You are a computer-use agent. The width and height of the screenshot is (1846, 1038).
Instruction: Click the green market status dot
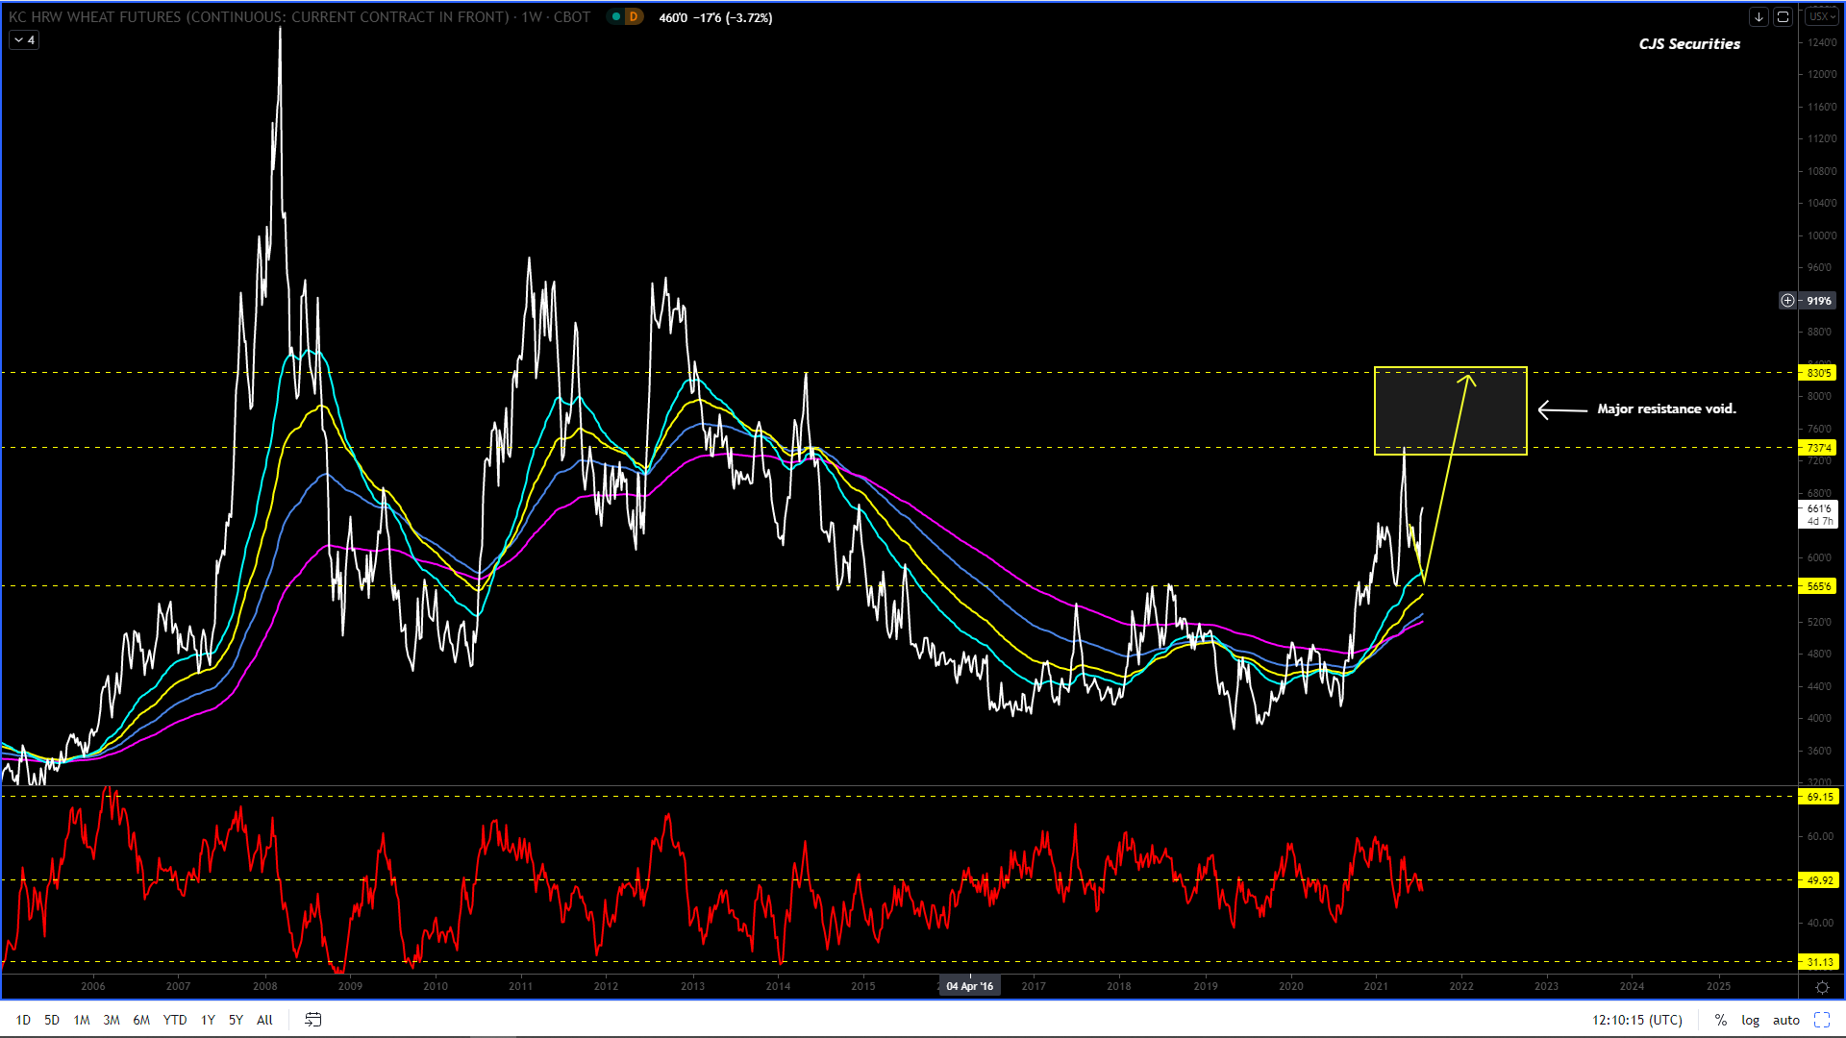click(x=616, y=17)
